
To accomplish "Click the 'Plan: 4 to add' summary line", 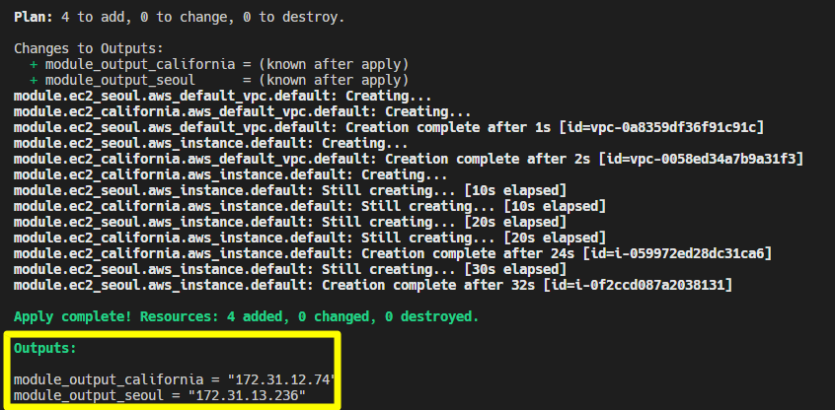I will tap(179, 17).
